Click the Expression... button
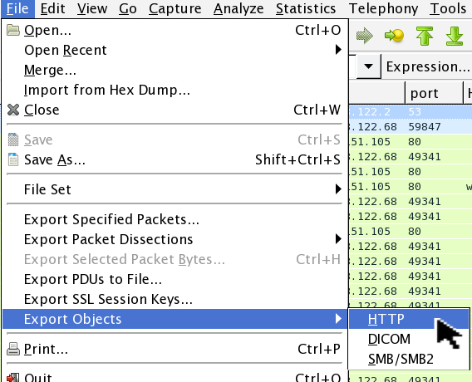The image size is (472, 382). coord(427,66)
